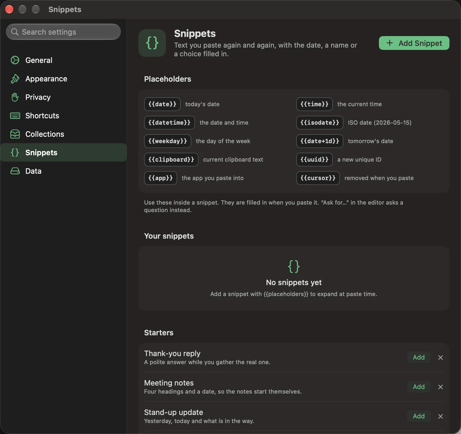Screen dimensions: 461x434
Task: Click the 'a new unique ID' description
Action: pos(359,160)
